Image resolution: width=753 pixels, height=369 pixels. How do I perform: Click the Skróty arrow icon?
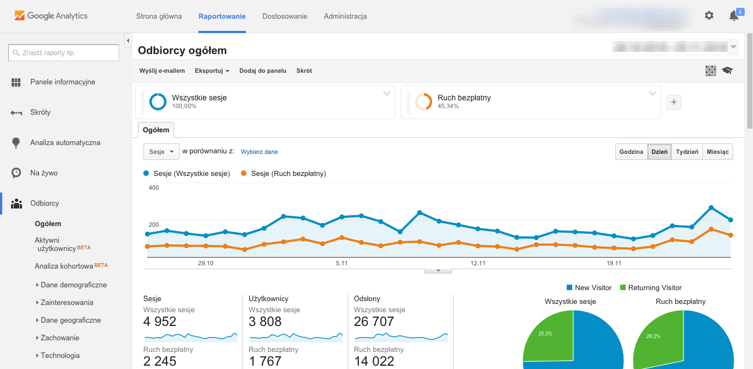(16, 113)
